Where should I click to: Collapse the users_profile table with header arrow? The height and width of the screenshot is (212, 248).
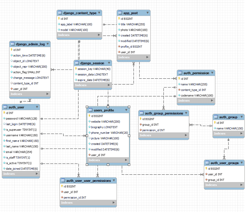126,110
